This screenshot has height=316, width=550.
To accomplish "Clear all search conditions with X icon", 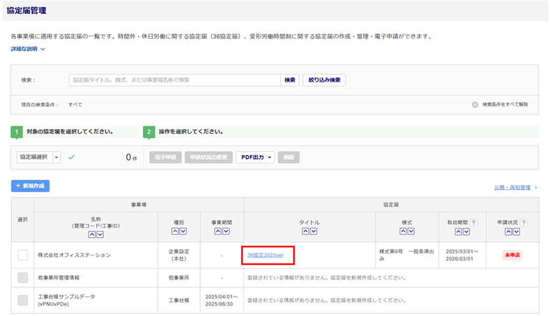I will coord(475,105).
